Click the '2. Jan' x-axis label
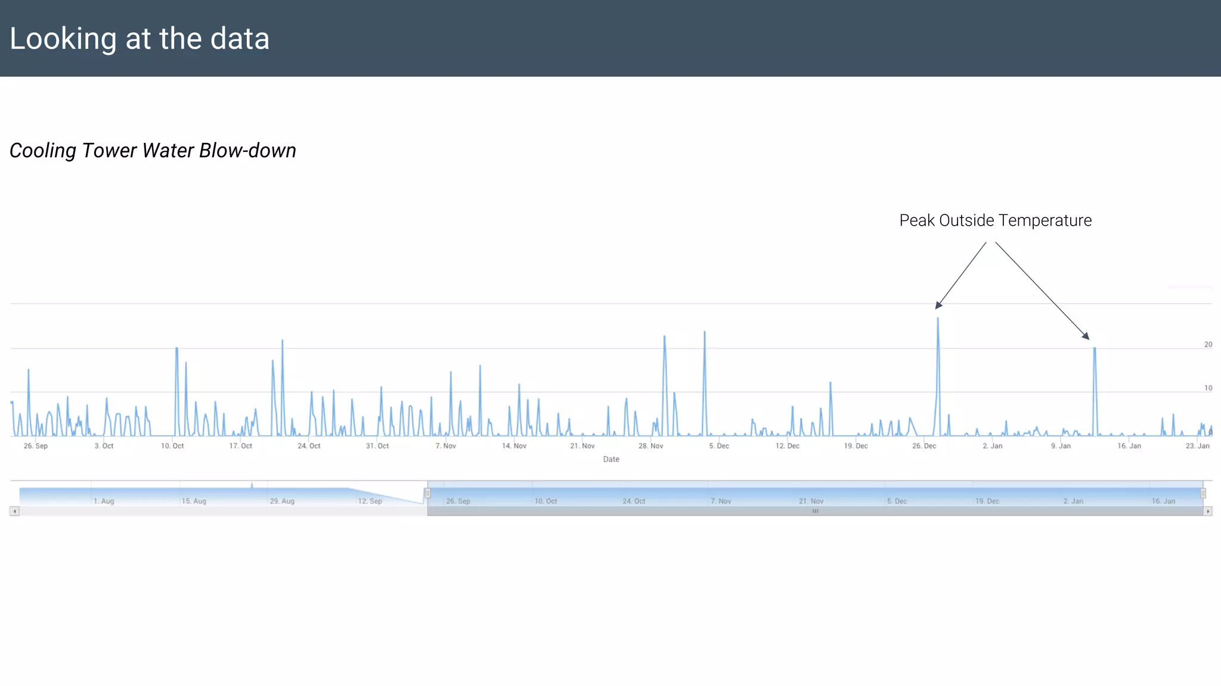The height and width of the screenshot is (686, 1221). click(x=993, y=446)
